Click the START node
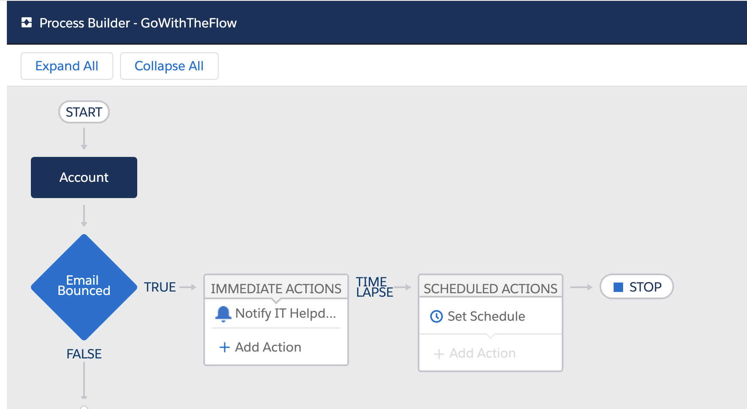747x409 pixels. click(x=84, y=112)
